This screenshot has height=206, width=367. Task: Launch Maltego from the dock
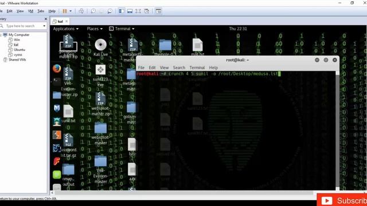[x=57, y=148]
